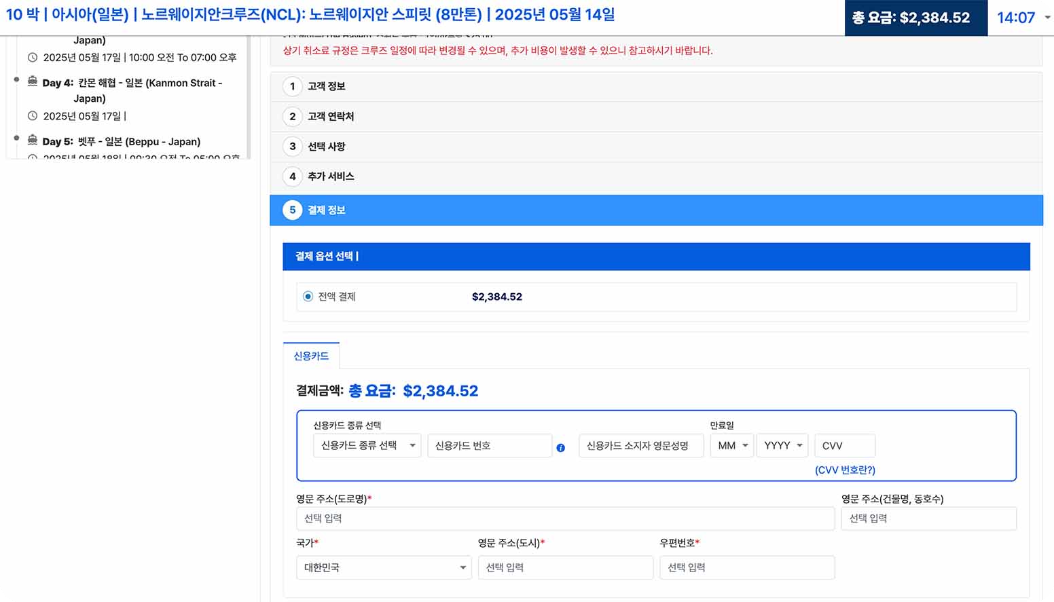Open the 국가 dropdown showing 대한민국
Screen dimensions: 1054x602
tap(383, 567)
